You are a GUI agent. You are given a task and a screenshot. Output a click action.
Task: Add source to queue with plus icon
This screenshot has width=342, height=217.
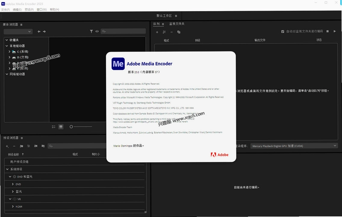[157, 32]
